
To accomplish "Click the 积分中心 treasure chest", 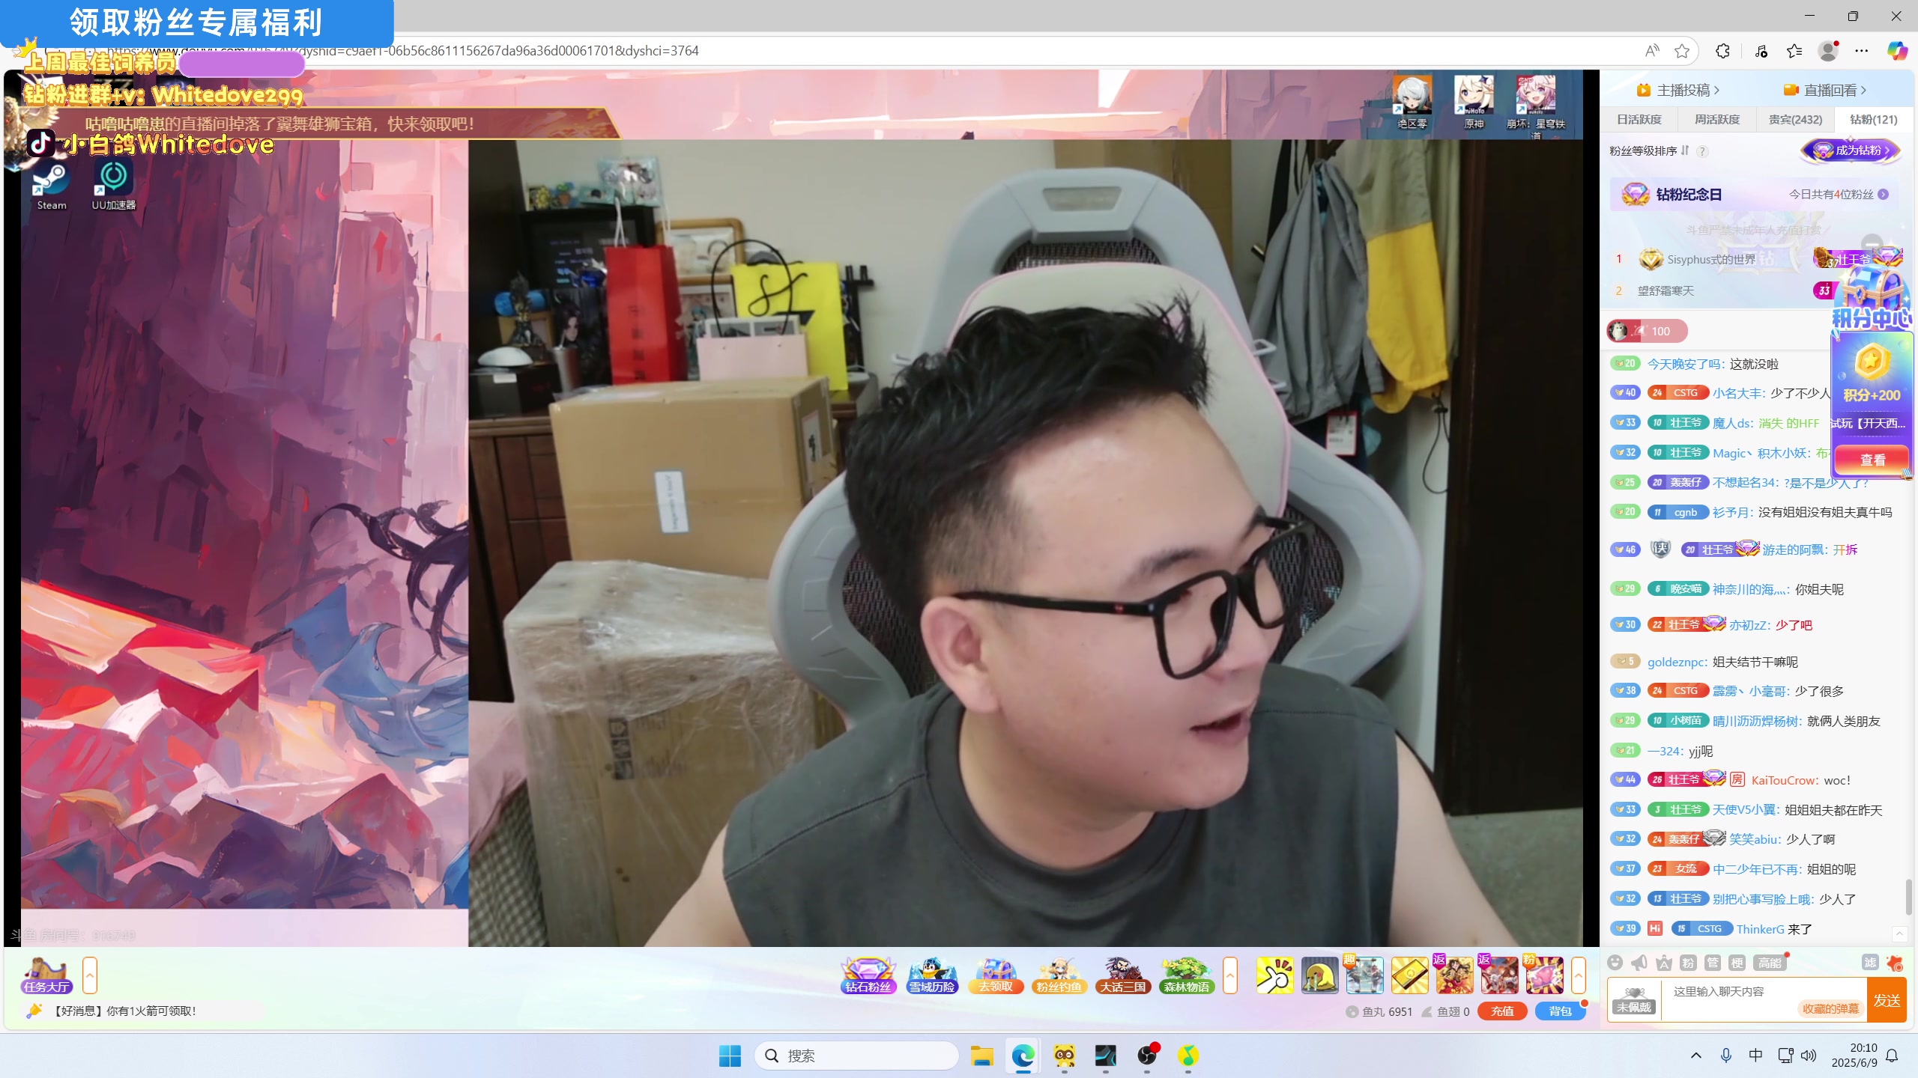I will [x=1871, y=299].
